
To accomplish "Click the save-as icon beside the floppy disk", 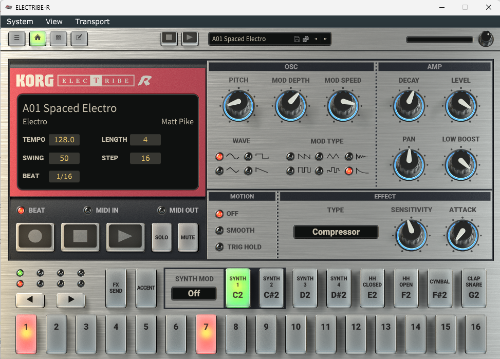I will tap(306, 39).
